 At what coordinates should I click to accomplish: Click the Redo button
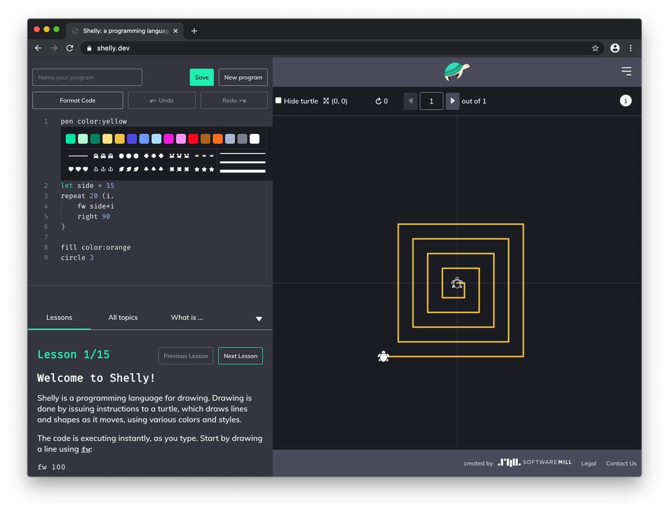coord(234,100)
